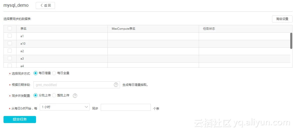This screenshot has height=130, width=293.
Task: Check the box for table a4
Action: point(10,65)
